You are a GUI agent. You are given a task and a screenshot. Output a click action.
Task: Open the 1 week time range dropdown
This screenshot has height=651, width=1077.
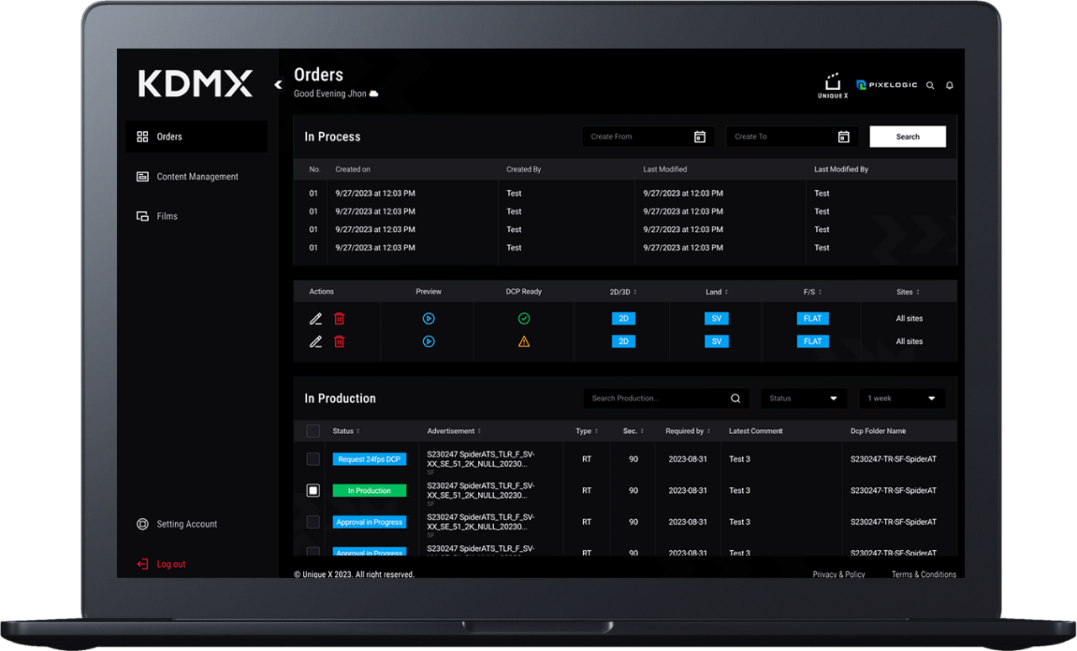click(901, 398)
